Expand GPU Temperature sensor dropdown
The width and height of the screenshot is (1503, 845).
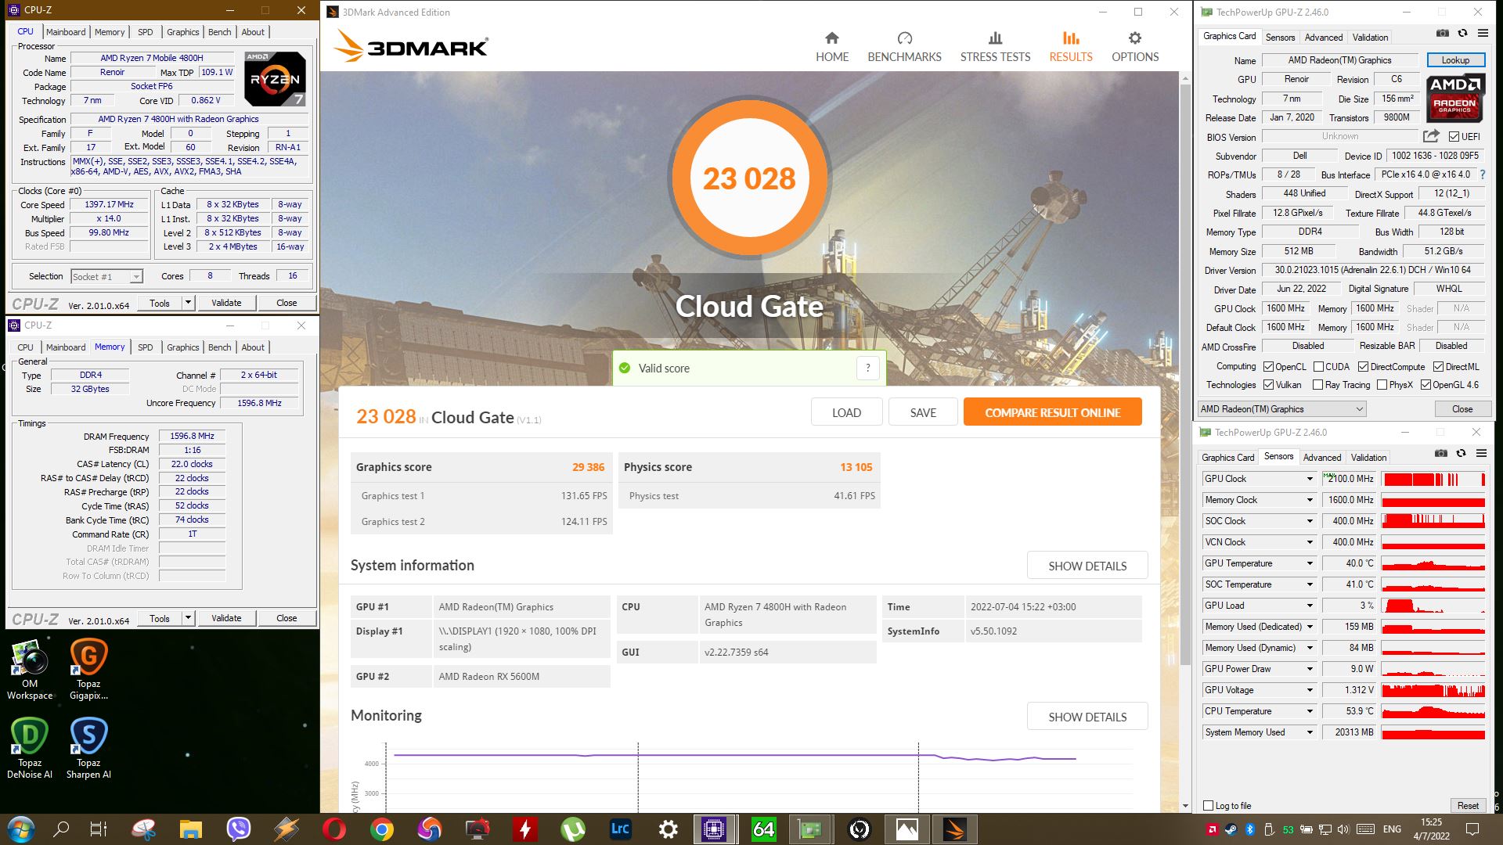point(1309,563)
